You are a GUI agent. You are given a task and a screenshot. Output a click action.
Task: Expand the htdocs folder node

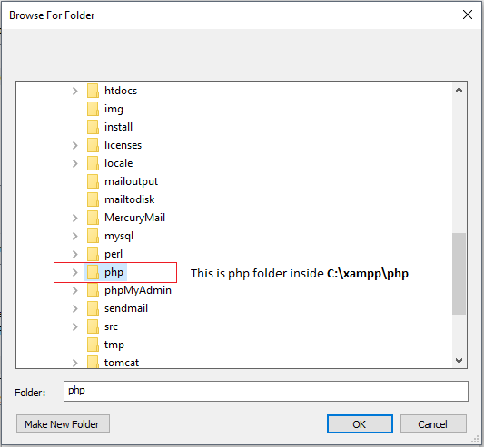[x=75, y=91]
